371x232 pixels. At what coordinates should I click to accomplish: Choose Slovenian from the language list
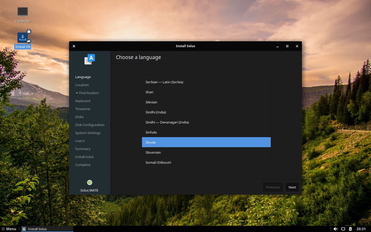coord(206,152)
